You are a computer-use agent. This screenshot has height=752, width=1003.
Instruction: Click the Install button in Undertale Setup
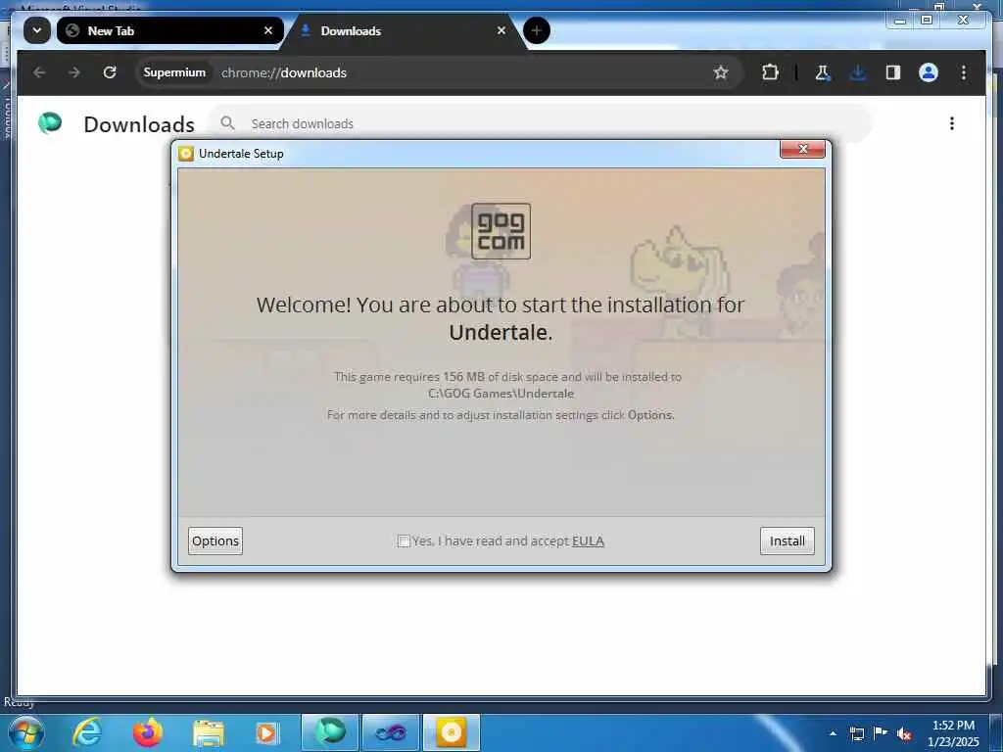pyautogui.click(x=787, y=540)
